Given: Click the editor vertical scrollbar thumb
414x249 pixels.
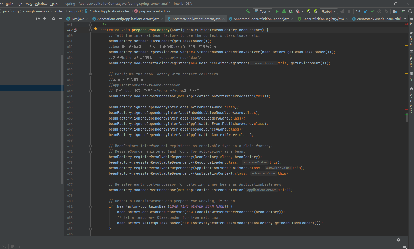Looking at the screenshot, I should 407,117.
